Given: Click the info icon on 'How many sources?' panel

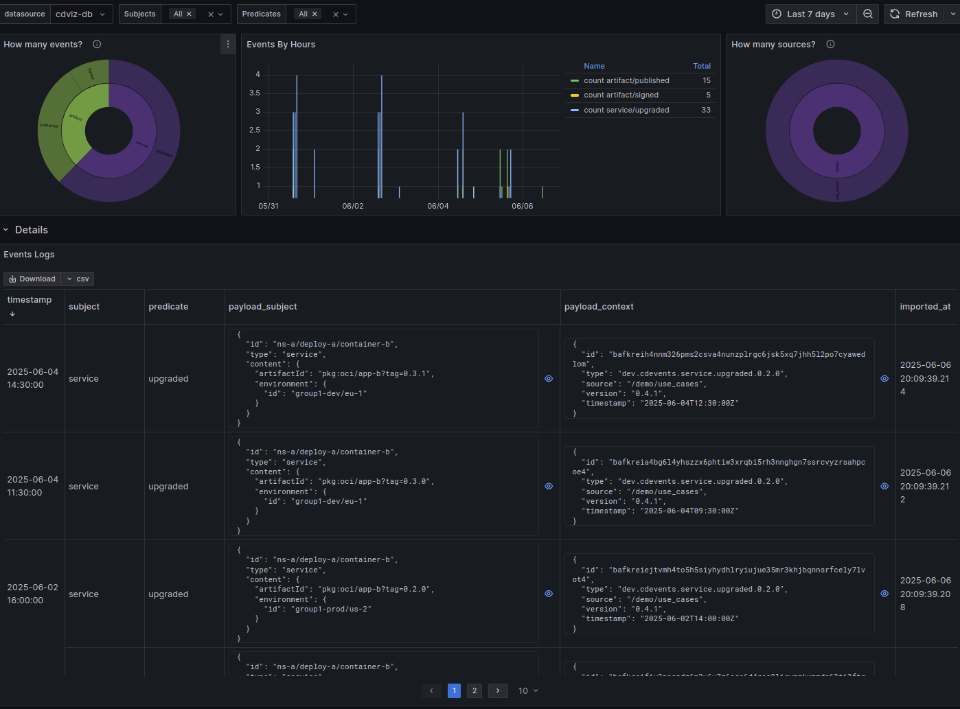Looking at the screenshot, I should point(830,44).
